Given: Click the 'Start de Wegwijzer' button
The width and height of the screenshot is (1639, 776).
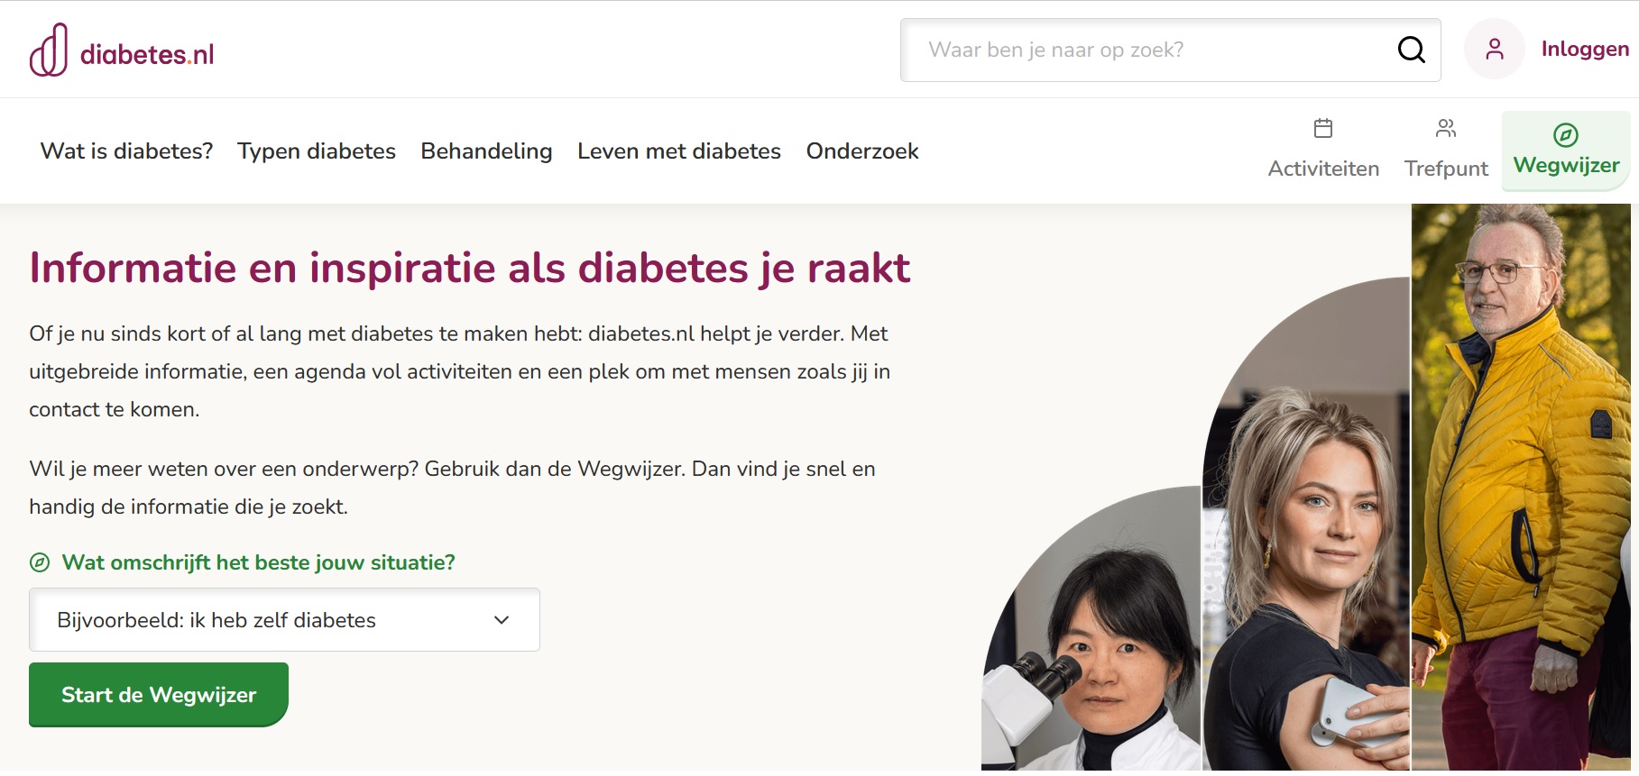Looking at the screenshot, I should coord(159,695).
